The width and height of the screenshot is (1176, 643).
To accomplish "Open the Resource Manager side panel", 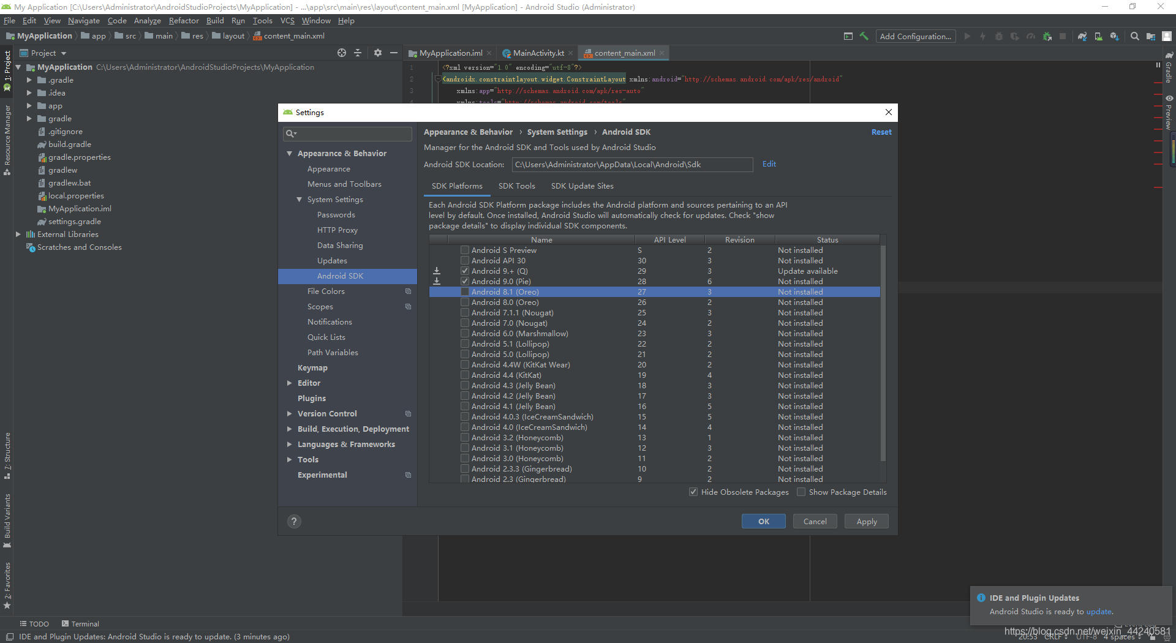I will point(7,140).
